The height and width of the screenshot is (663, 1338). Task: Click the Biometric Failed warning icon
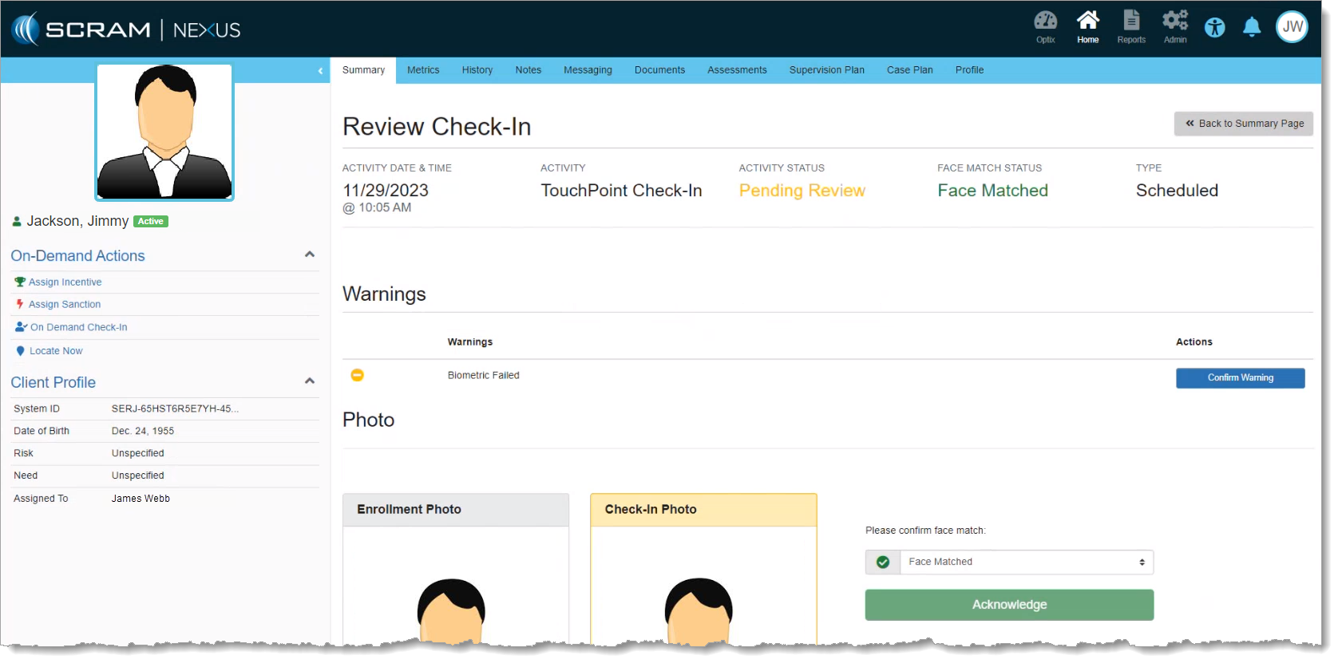[358, 375]
